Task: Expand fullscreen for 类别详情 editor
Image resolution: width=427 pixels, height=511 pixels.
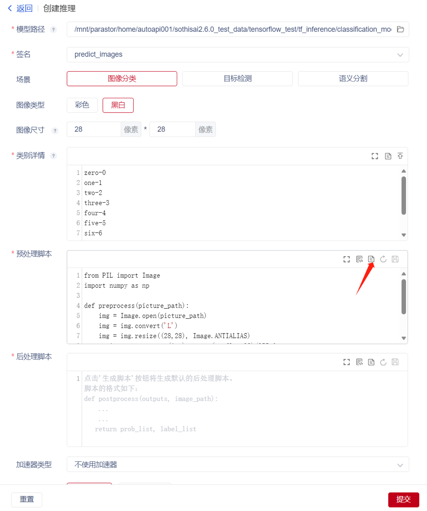Action: [x=375, y=156]
